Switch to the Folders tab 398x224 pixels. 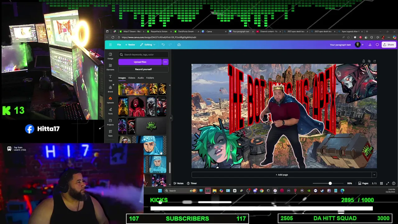click(x=150, y=78)
